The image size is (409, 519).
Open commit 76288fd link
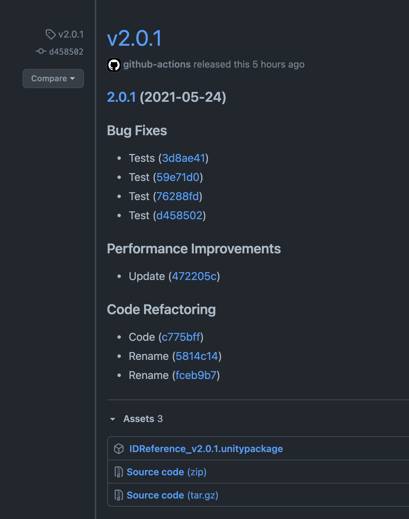[x=178, y=196]
